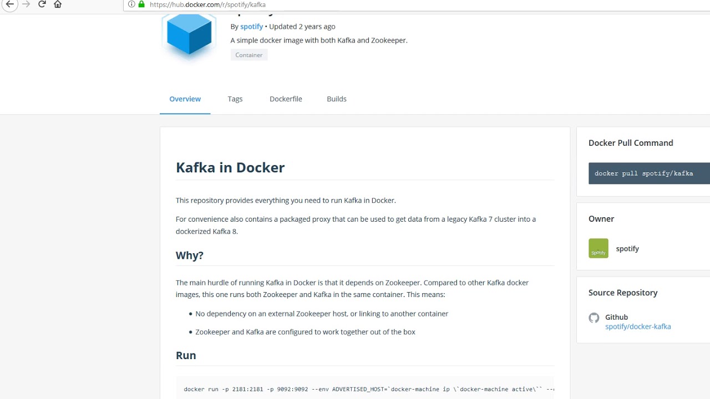View the Builds tab
Screen dimensions: 710x399
coord(337,99)
